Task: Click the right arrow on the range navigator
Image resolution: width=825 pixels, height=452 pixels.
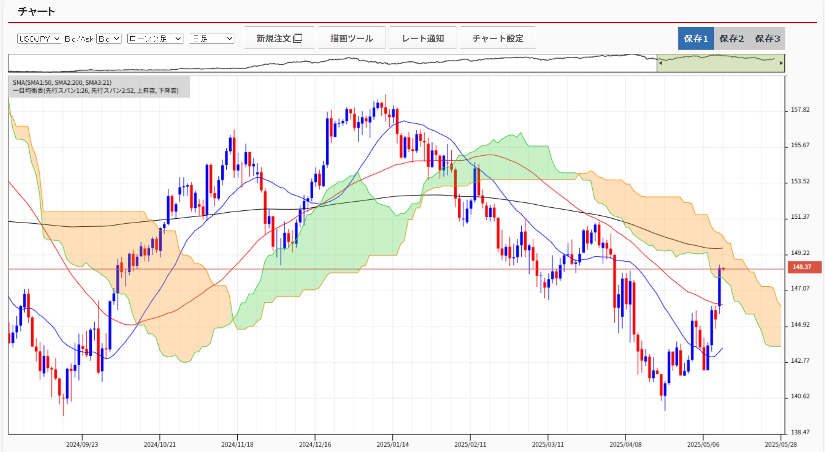Action: click(x=781, y=63)
